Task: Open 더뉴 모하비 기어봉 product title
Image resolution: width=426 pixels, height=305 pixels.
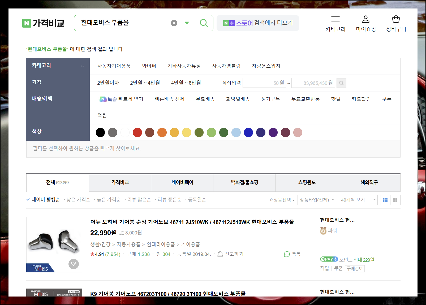Action: (x=192, y=222)
